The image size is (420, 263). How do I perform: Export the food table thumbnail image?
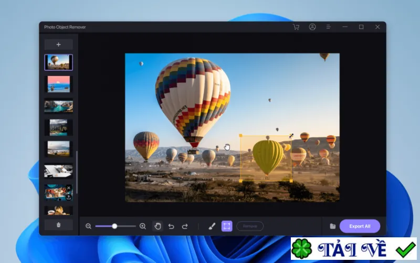pyautogui.click(x=69, y=197)
